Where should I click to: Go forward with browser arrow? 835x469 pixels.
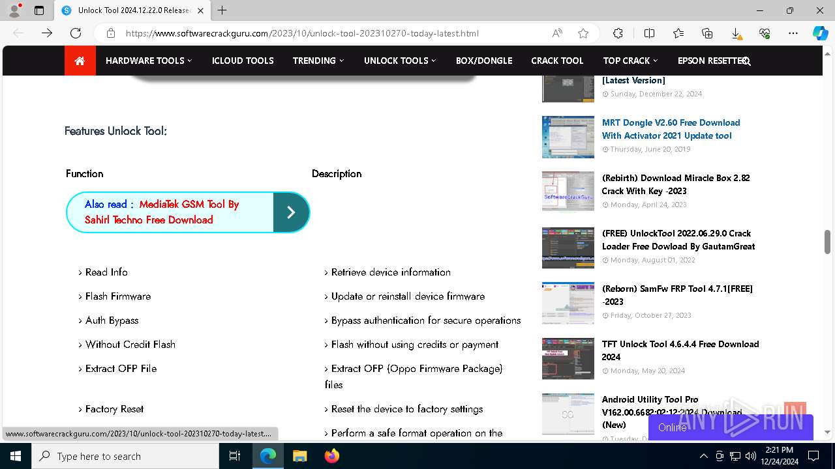[47, 33]
